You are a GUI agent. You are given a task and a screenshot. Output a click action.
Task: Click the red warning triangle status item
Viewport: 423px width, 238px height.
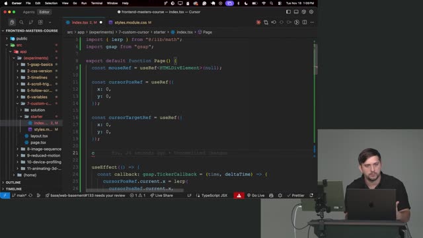239,196
